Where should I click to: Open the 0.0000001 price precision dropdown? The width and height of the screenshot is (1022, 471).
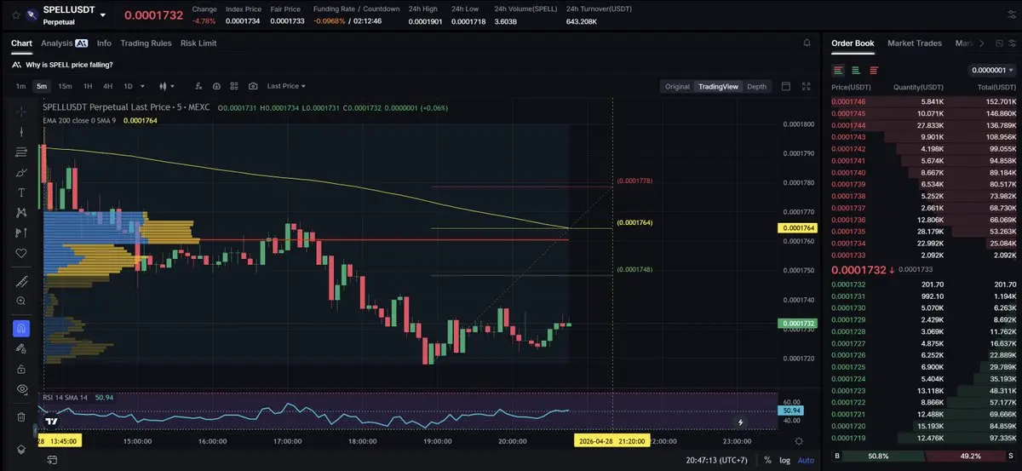point(993,71)
